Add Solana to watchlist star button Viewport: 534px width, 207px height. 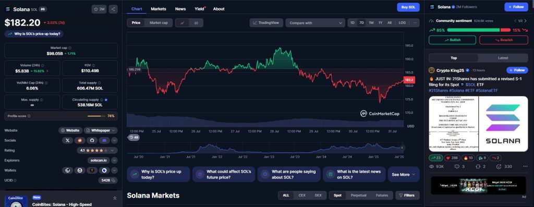coord(99,9)
